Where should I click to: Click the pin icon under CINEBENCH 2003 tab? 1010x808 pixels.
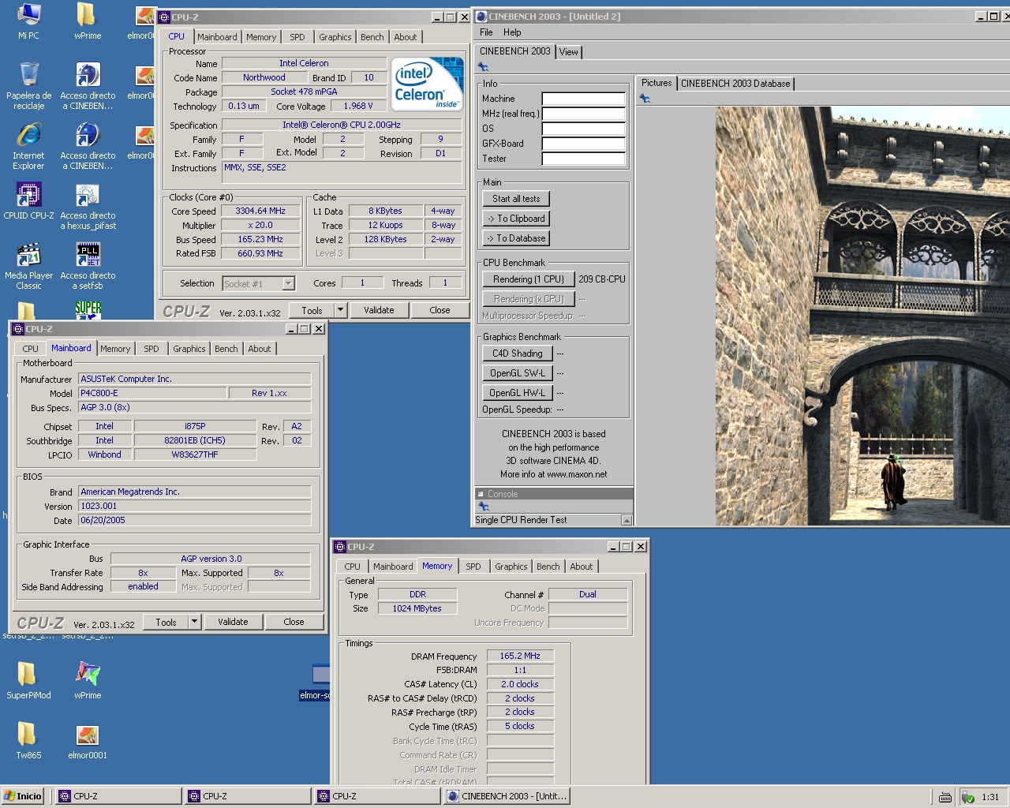pyautogui.click(x=483, y=67)
